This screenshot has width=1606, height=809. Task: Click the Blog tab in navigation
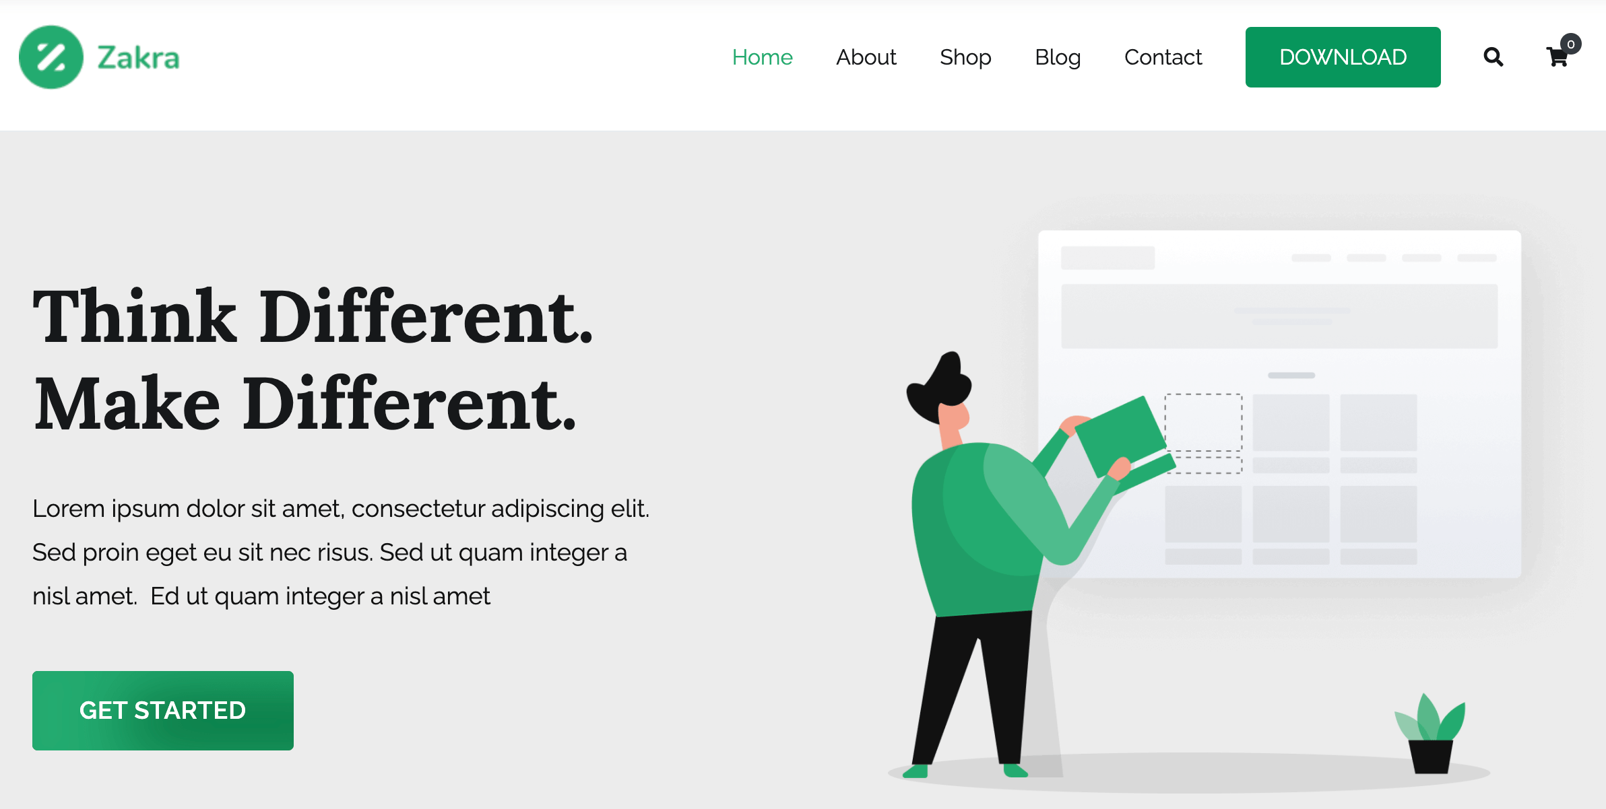pyautogui.click(x=1058, y=57)
